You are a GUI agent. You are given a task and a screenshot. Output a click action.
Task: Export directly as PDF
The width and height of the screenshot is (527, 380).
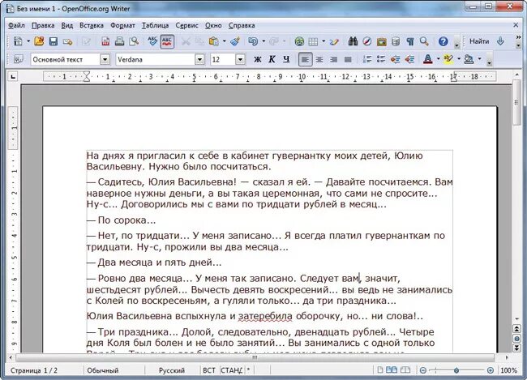coord(105,41)
